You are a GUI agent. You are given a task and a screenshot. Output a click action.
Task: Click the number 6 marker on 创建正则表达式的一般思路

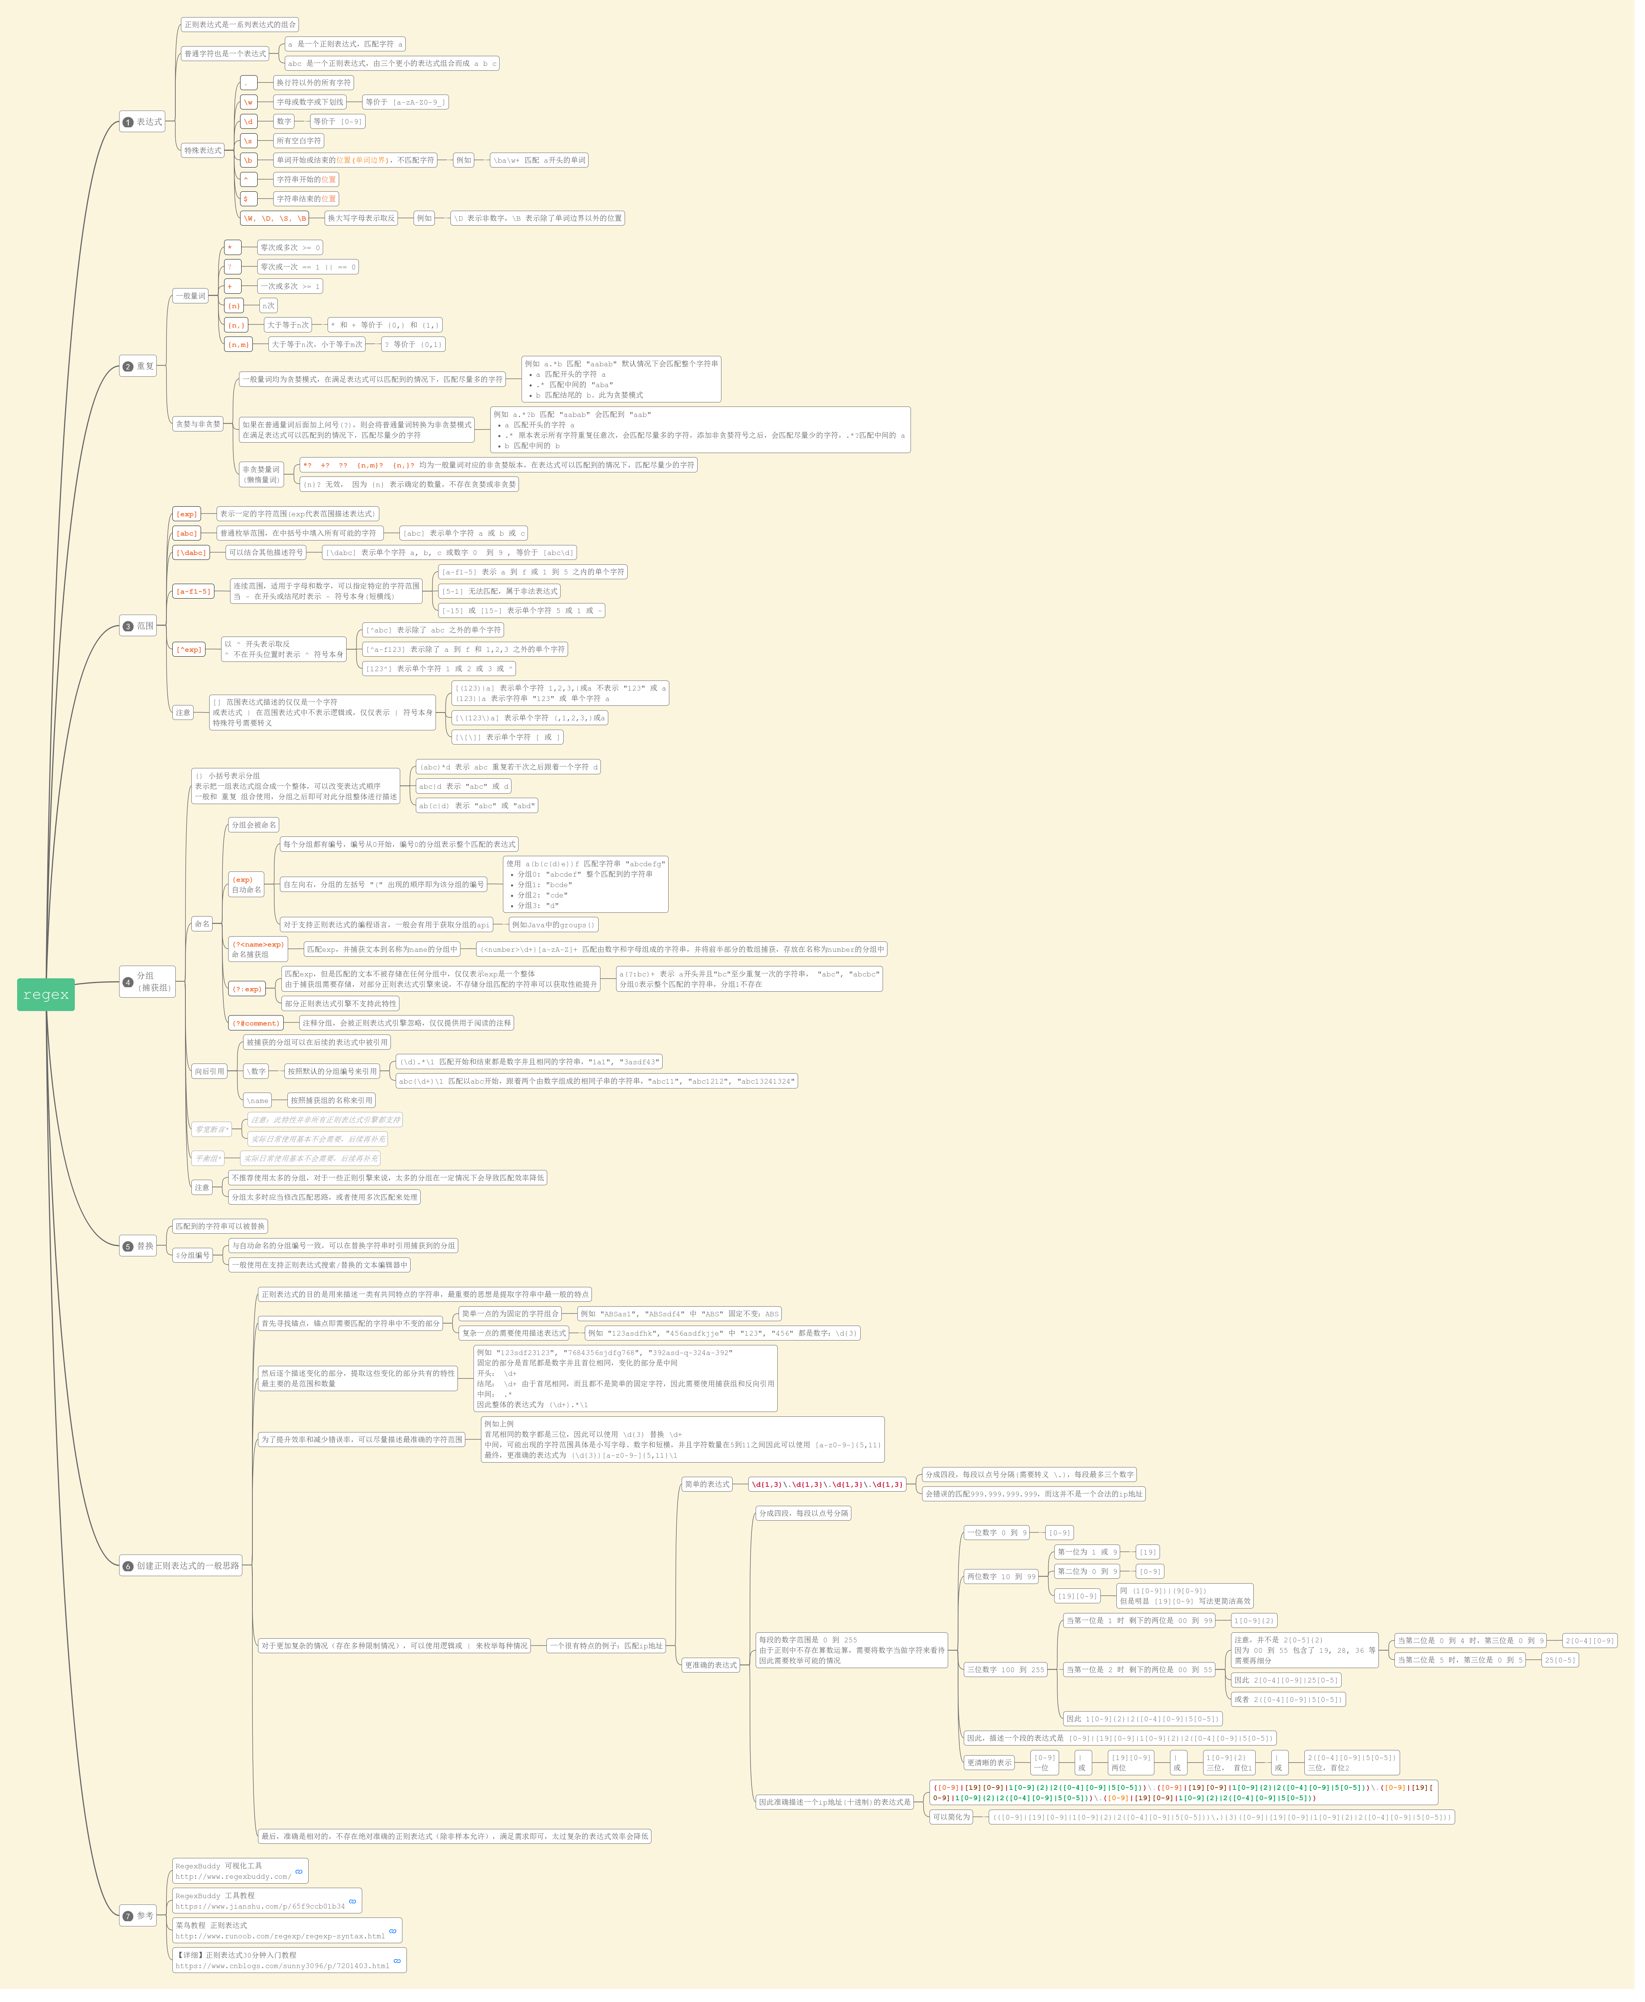pyautogui.click(x=128, y=1566)
